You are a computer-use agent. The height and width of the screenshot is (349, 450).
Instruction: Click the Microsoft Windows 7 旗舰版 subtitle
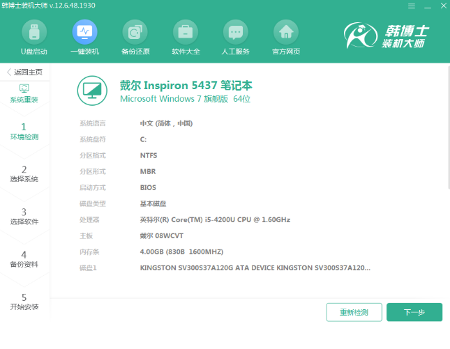tap(185, 99)
